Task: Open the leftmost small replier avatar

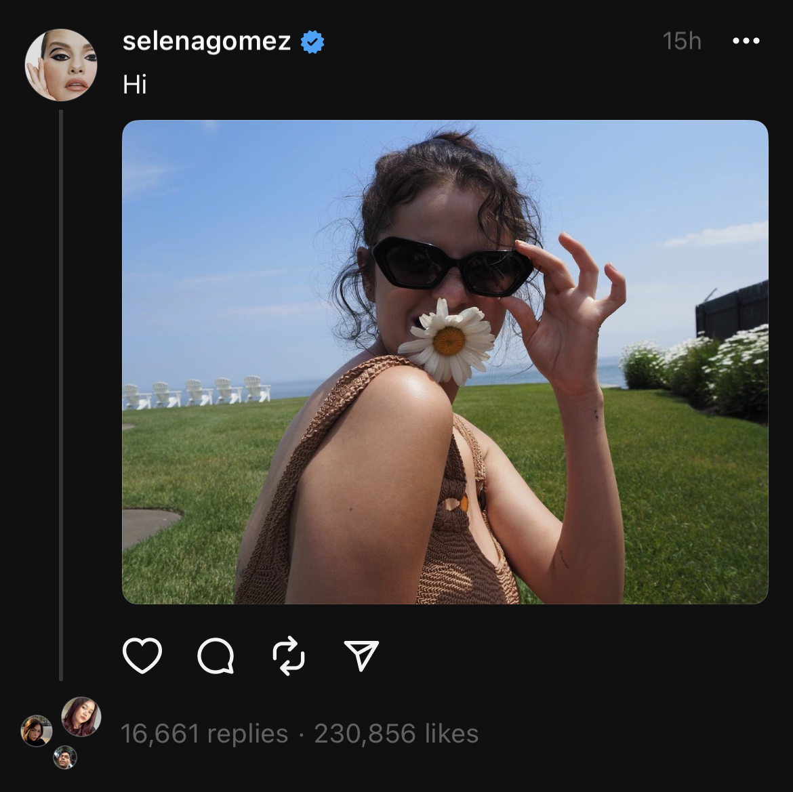Action: click(x=37, y=731)
